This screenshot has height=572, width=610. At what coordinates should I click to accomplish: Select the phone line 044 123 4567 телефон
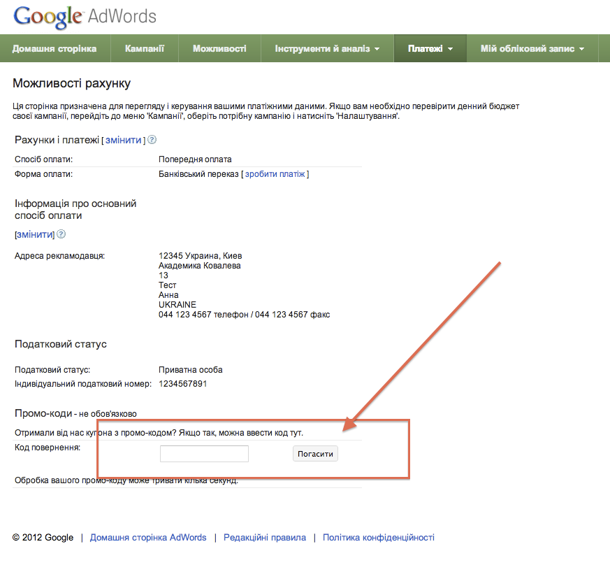tap(203, 315)
